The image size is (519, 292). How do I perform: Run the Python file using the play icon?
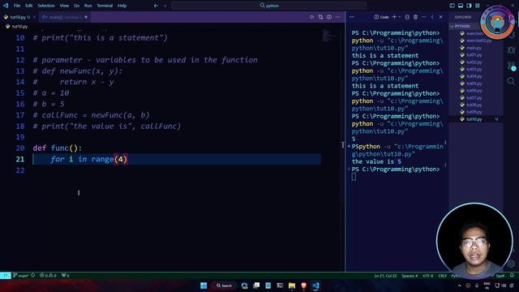(x=311, y=17)
